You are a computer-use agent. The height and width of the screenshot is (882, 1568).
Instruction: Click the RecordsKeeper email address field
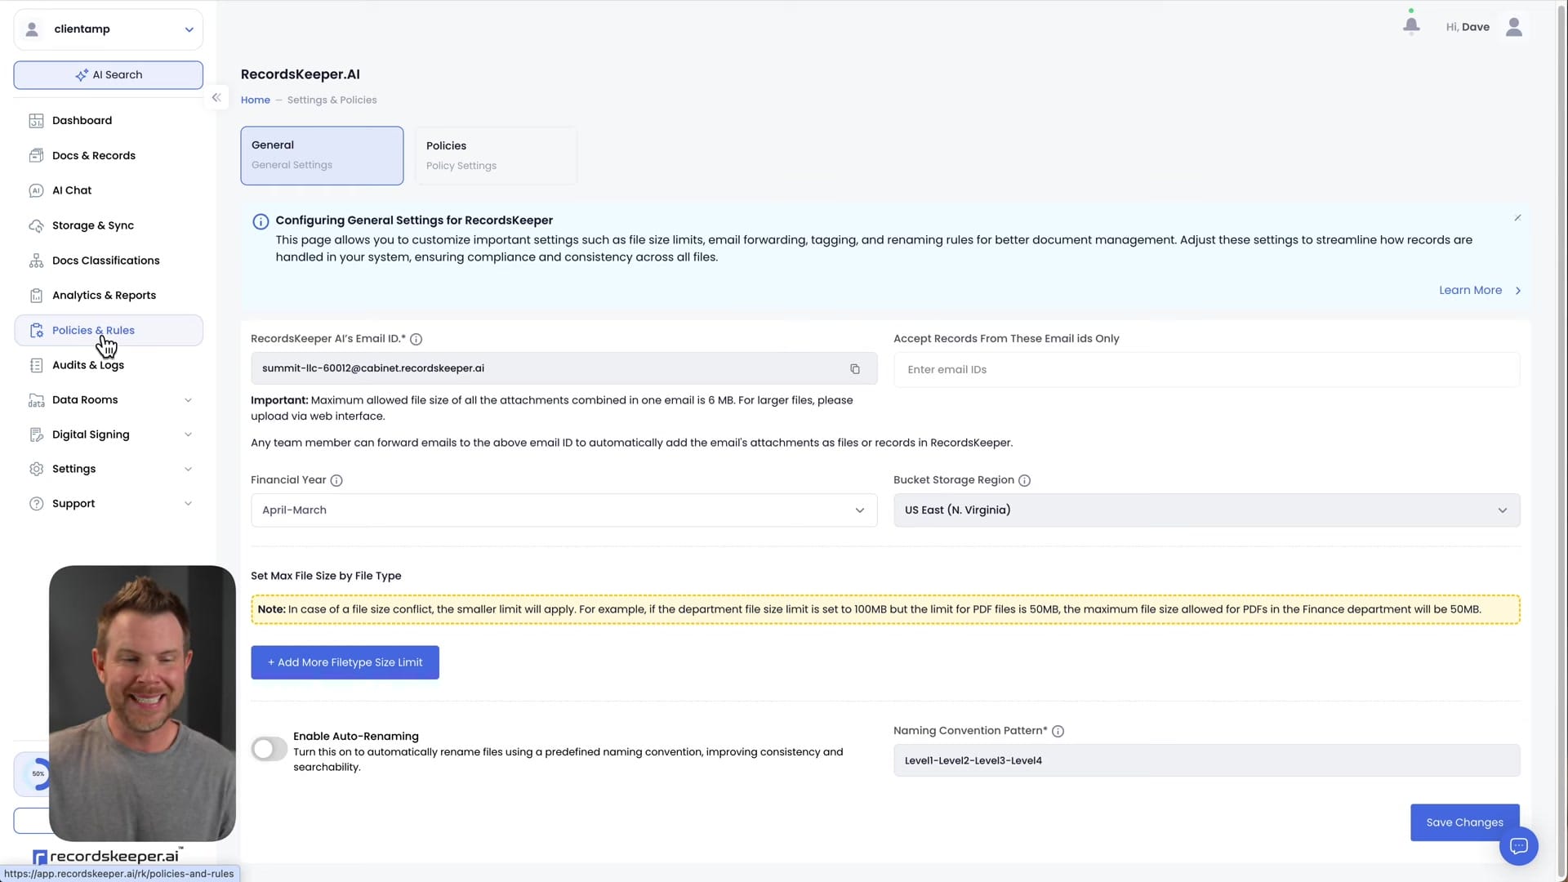click(x=564, y=369)
